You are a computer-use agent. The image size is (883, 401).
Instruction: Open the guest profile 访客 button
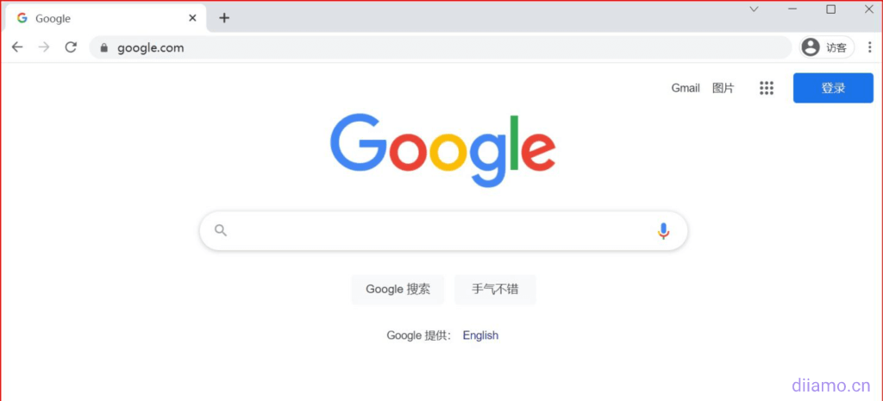[827, 47]
